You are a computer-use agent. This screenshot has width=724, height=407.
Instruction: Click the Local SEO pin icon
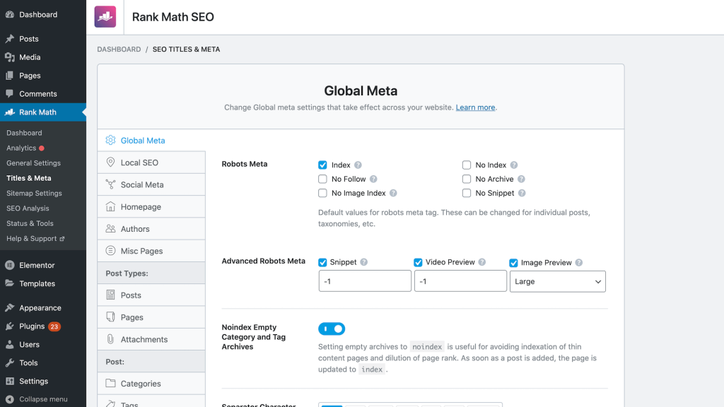pyautogui.click(x=110, y=163)
